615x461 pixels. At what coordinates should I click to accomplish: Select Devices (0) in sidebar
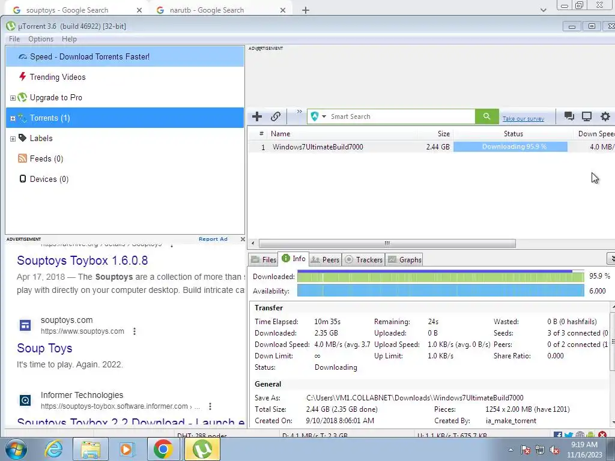(125, 179)
